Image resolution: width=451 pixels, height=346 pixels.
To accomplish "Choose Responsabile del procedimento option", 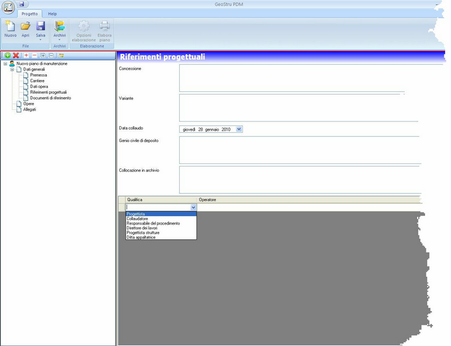I will tap(161, 223).
